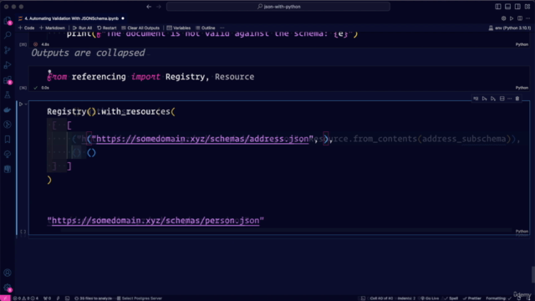Open the Testing flask view
This screenshot has width=535, height=301.
point(8,94)
